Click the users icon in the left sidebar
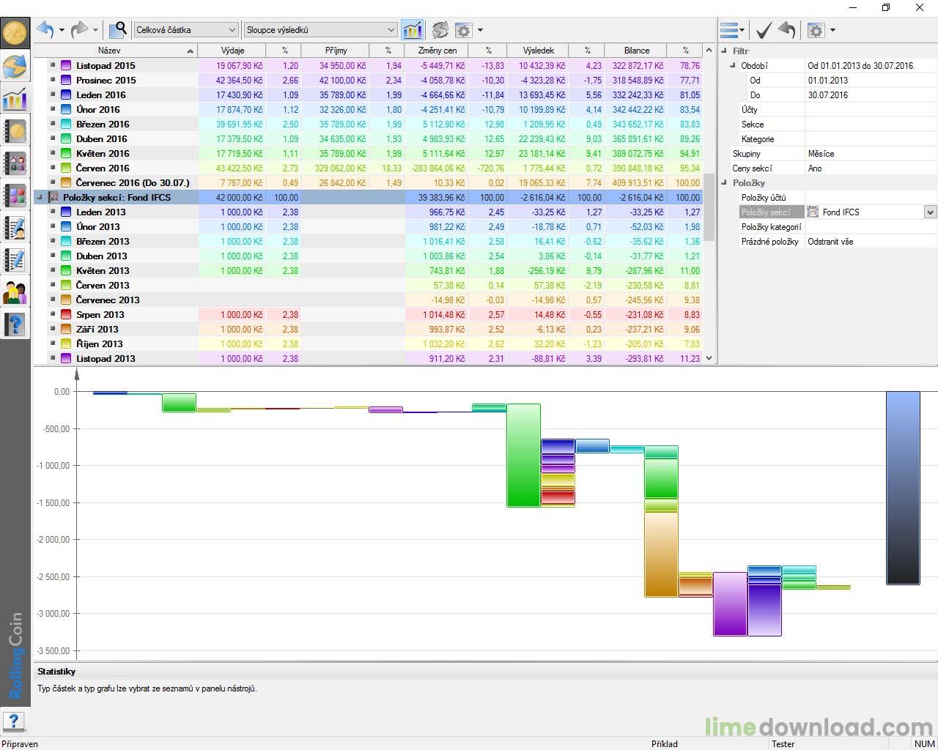This screenshot has height=750, width=938. pos(15,292)
